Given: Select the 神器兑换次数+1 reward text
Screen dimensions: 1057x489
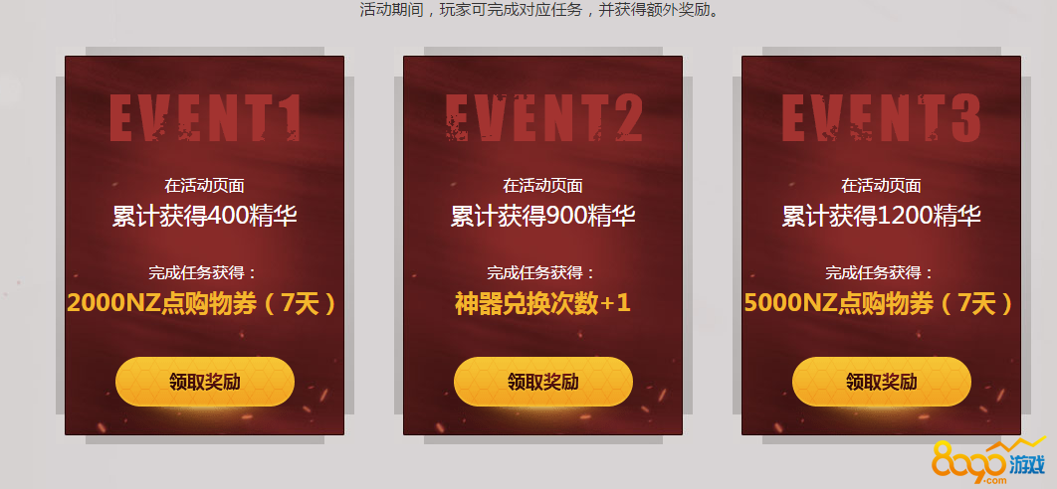Looking at the screenshot, I should tap(543, 304).
